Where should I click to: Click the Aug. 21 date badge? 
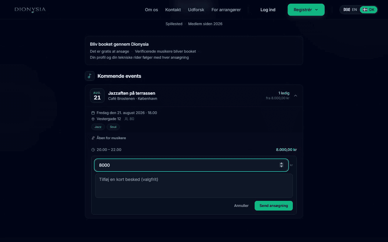[97, 96]
